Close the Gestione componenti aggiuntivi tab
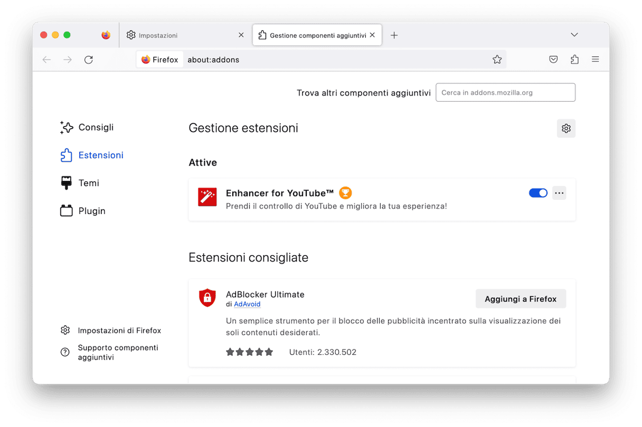This screenshot has width=642, height=427. (372, 35)
